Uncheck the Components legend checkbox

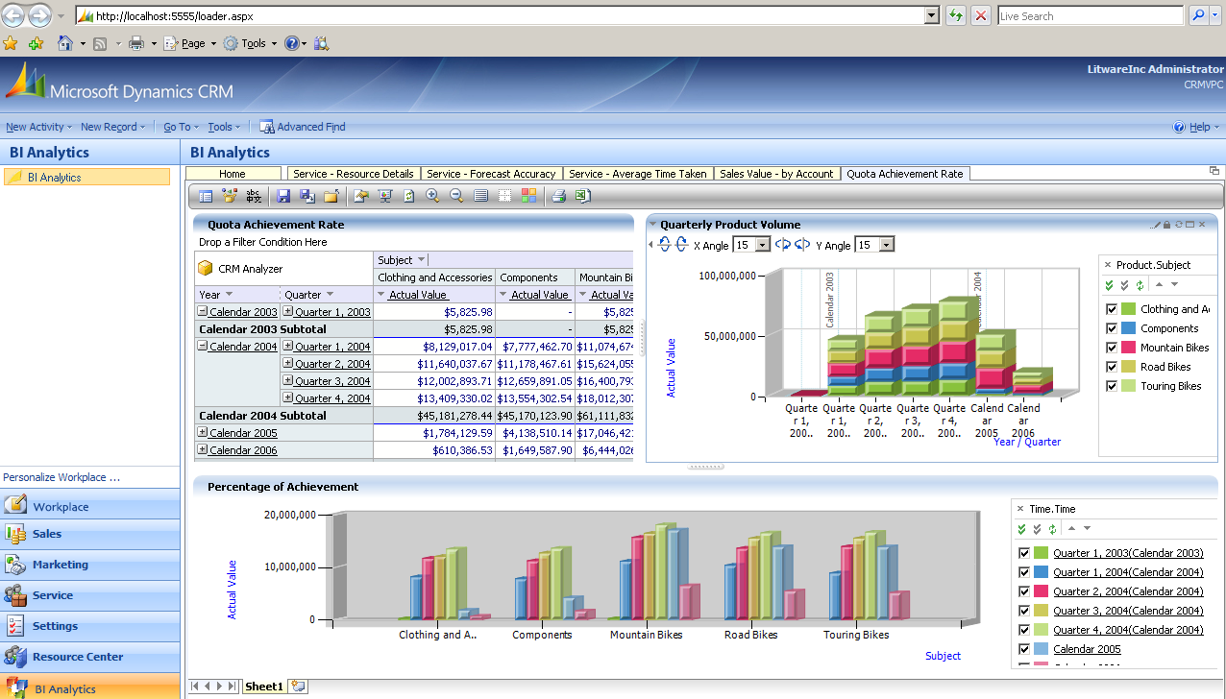tap(1112, 328)
